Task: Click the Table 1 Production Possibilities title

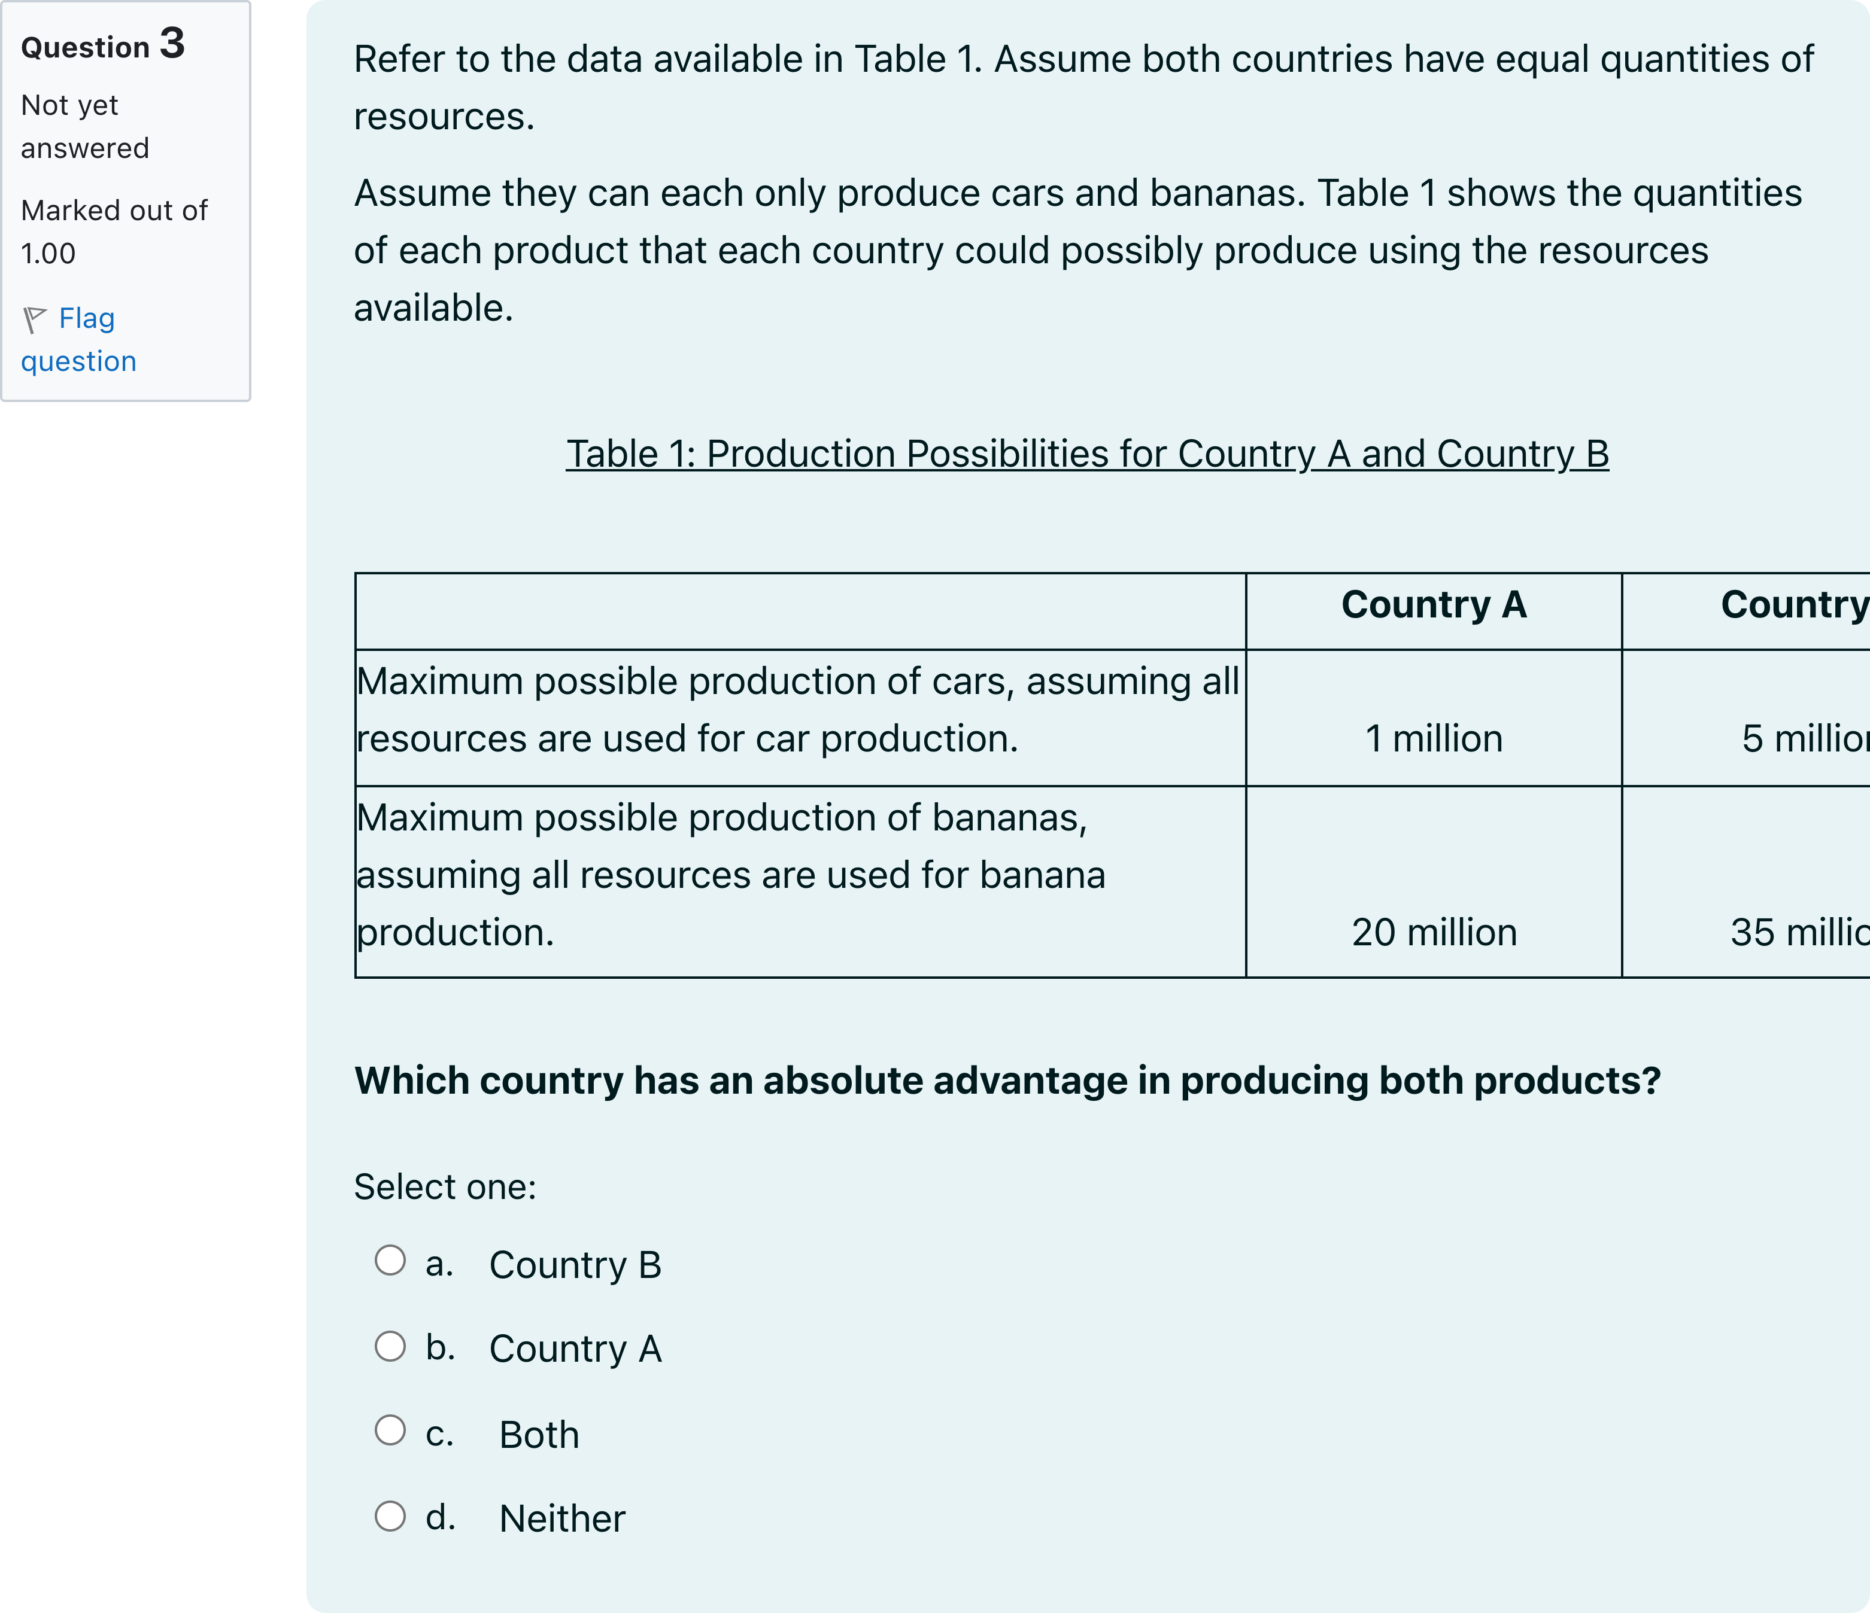Action: pyautogui.click(x=1088, y=454)
